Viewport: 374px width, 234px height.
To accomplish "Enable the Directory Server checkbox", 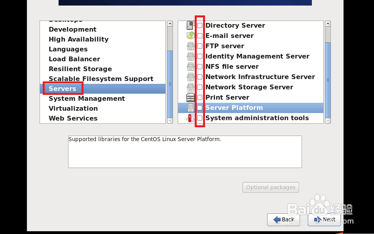I will (200, 25).
